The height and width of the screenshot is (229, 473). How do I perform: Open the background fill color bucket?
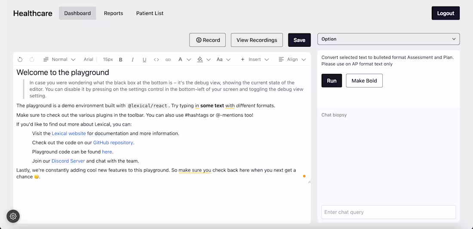203,60
